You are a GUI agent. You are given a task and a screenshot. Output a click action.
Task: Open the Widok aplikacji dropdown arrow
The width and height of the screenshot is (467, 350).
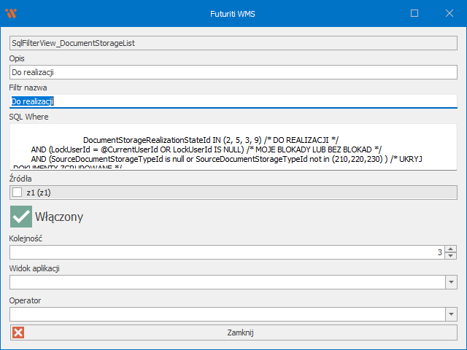pyautogui.click(x=451, y=282)
